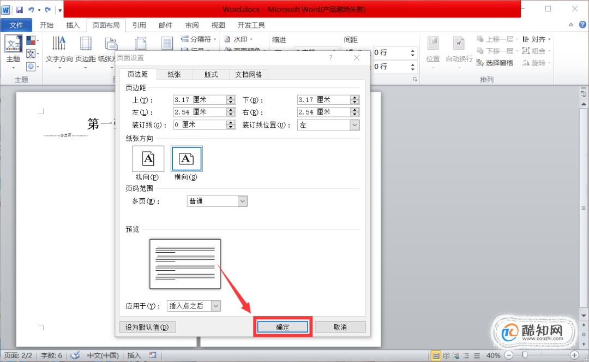The image size is (589, 362).
Task: Click the 40% zoom level
Action: (493, 355)
